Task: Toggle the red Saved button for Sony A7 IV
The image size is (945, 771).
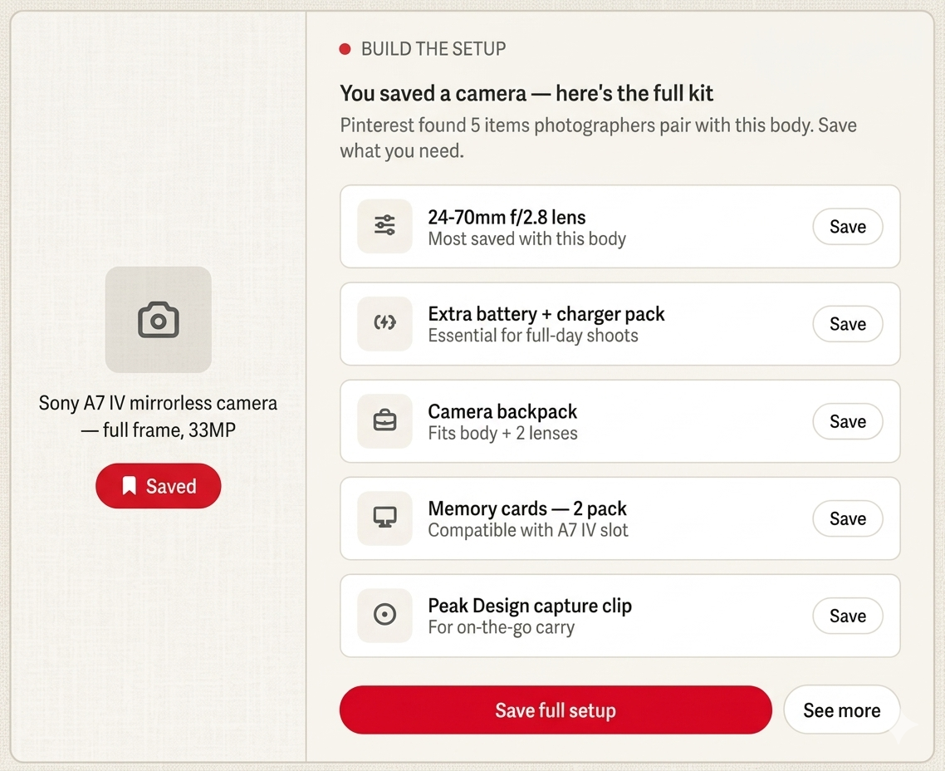Action: (x=159, y=486)
